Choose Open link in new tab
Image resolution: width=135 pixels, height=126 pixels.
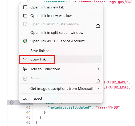coord(61,7)
